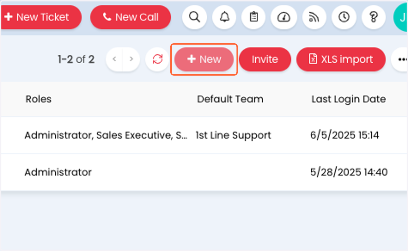Click the + New button
Screen dimensions: 408x251
click(204, 59)
